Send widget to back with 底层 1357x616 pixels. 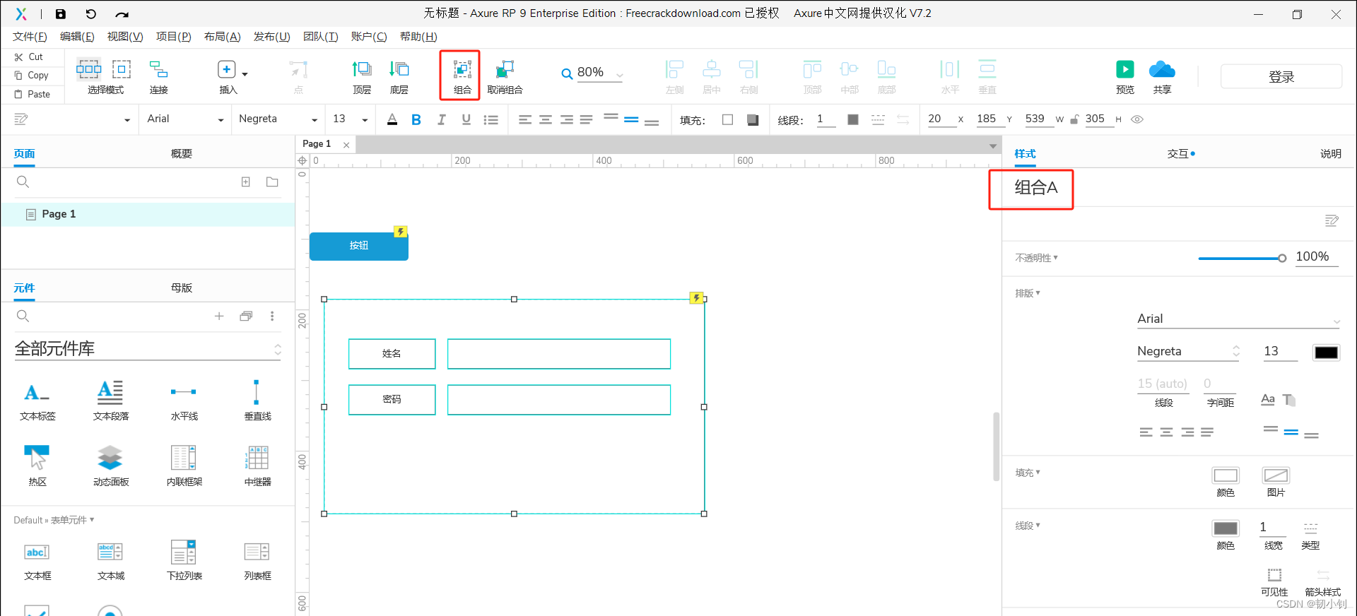coord(399,69)
